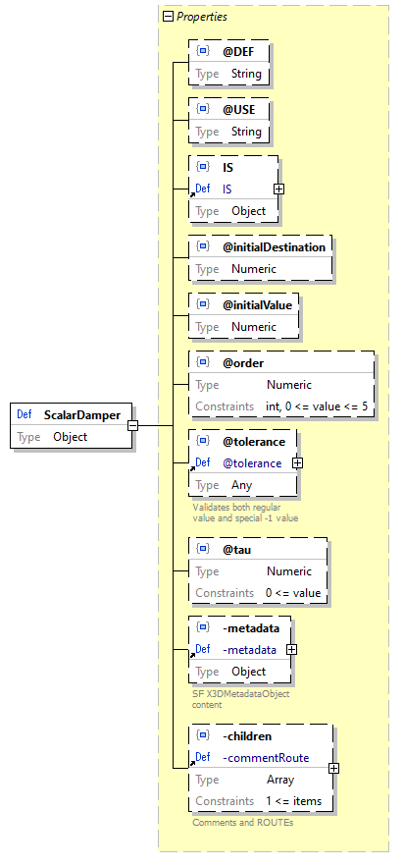Collapse the ScalarDamper node connector
403x866 pixels.
(x=133, y=425)
